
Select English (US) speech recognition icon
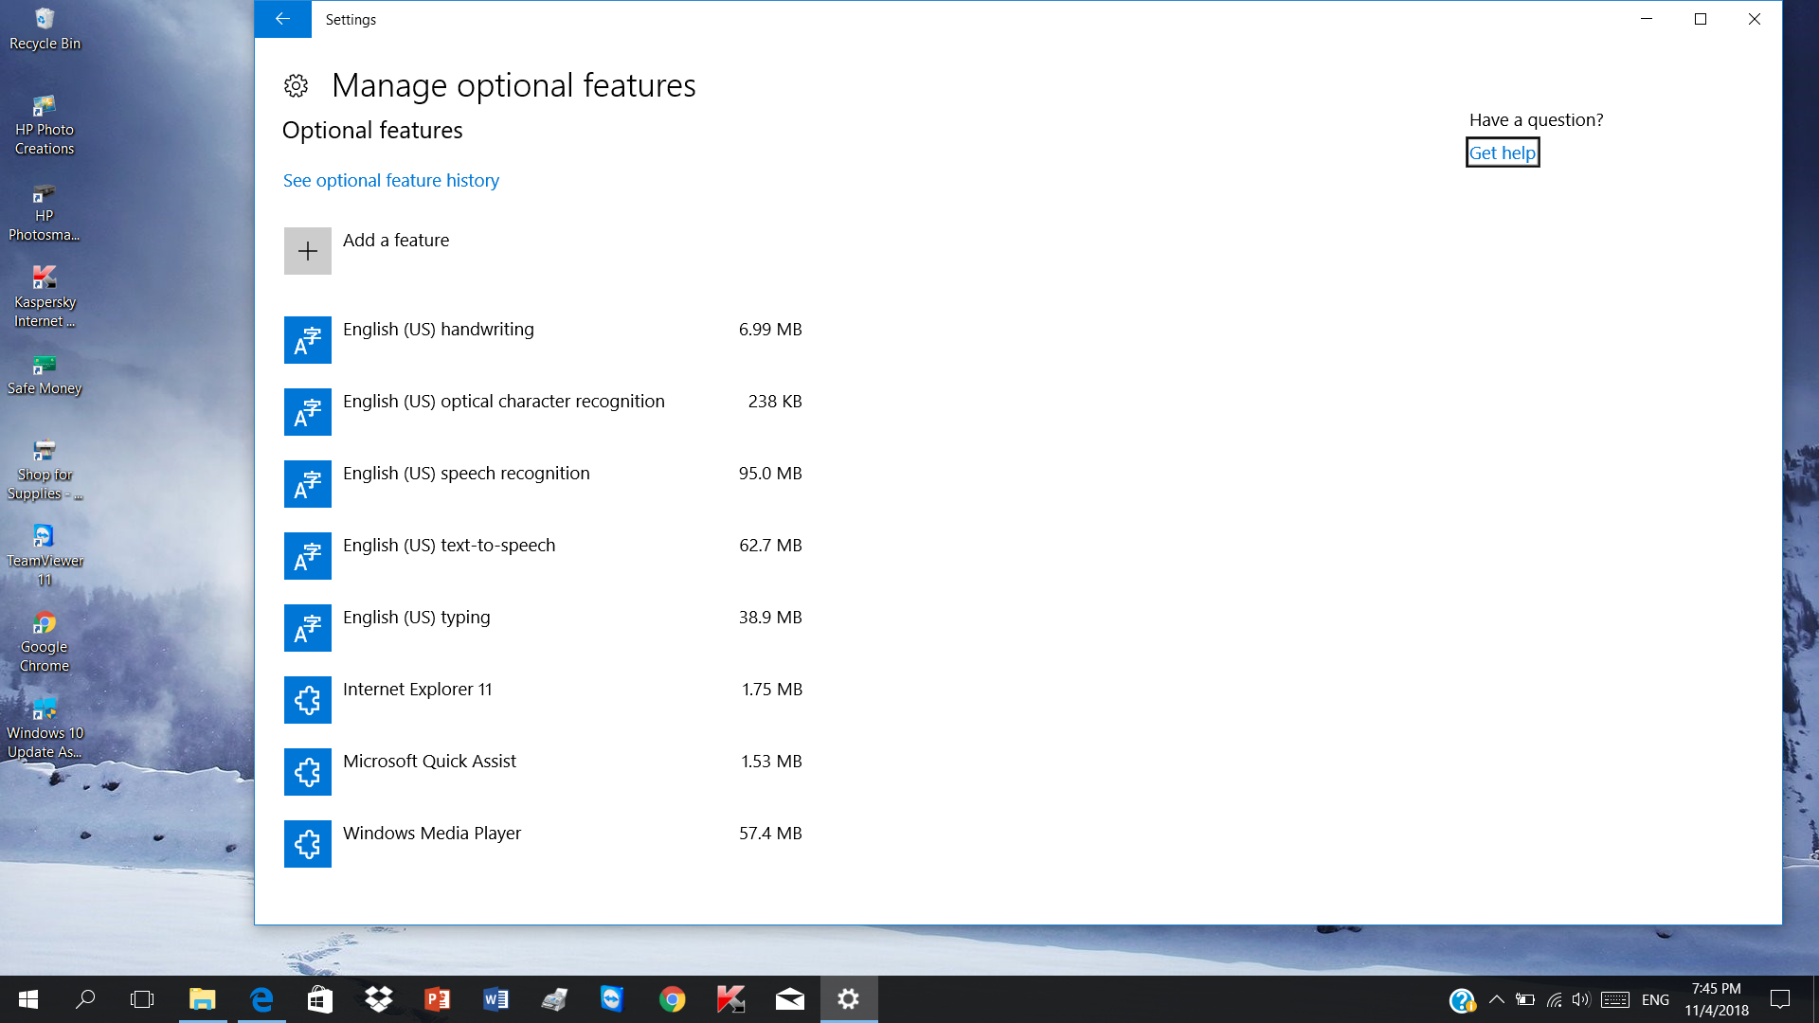[307, 484]
